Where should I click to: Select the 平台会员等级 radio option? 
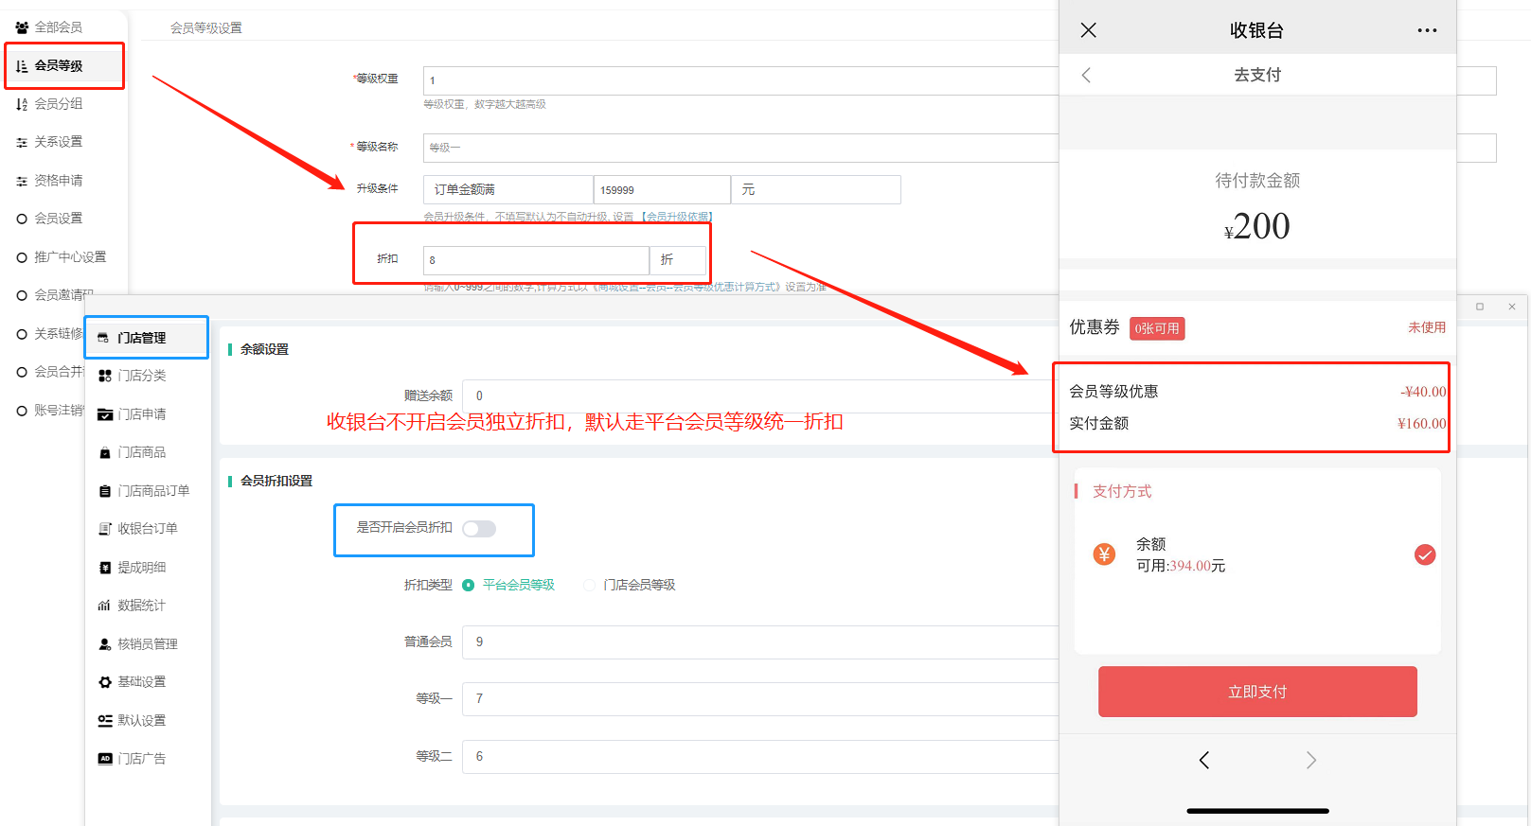click(468, 586)
